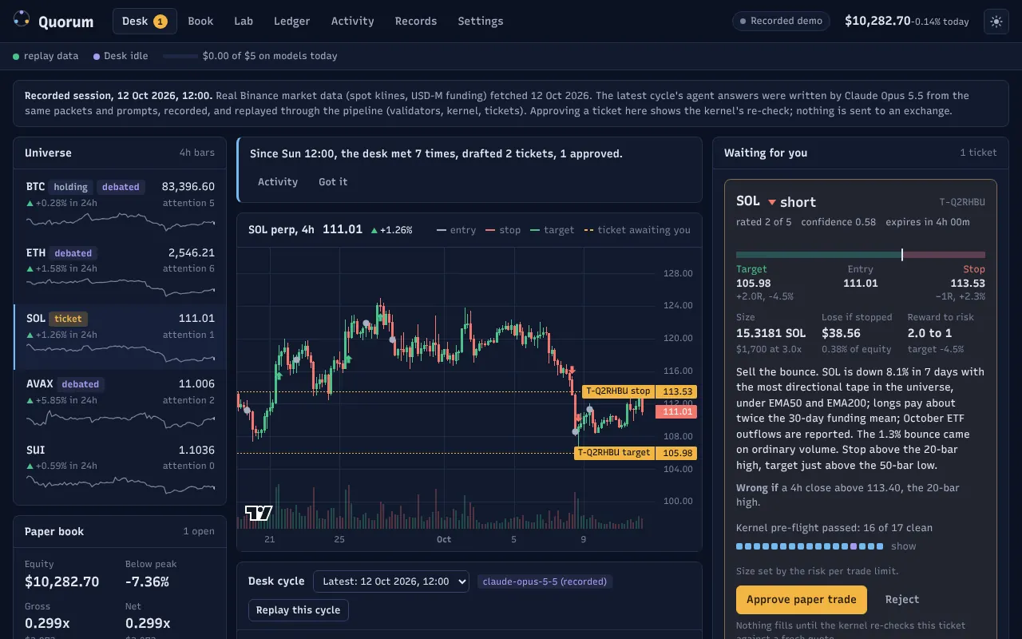The width and height of the screenshot is (1022, 639).
Task: Click the Below peak -7.36% value
Action: click(147, 581)
